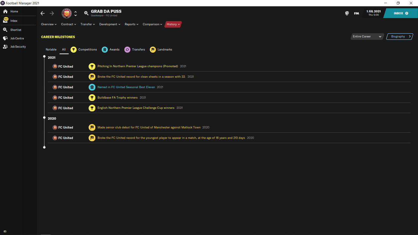This screenshot has height=235, width=418.
Task: Open the Job Centre icon
Action: (x=5, y=38)
